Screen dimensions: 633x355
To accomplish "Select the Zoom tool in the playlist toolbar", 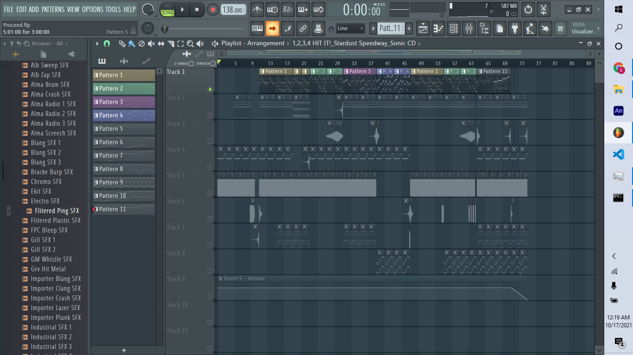I will 190,43.
